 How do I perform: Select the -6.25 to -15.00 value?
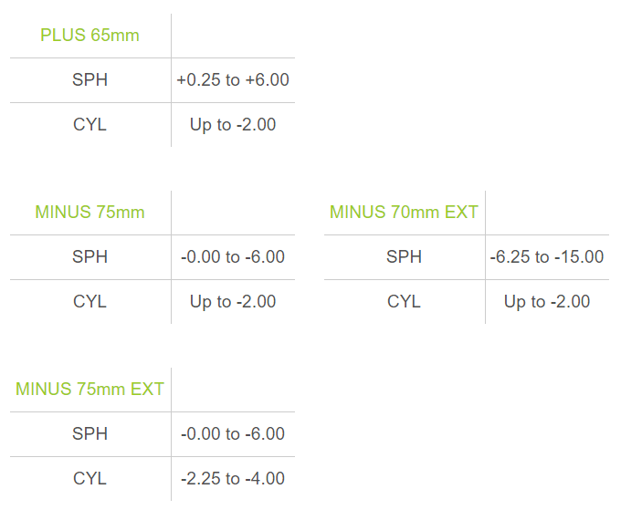pyautogui.click(x=547, y=257)
